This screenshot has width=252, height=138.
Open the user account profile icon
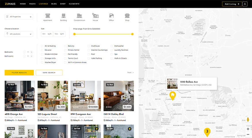(245, 4)
